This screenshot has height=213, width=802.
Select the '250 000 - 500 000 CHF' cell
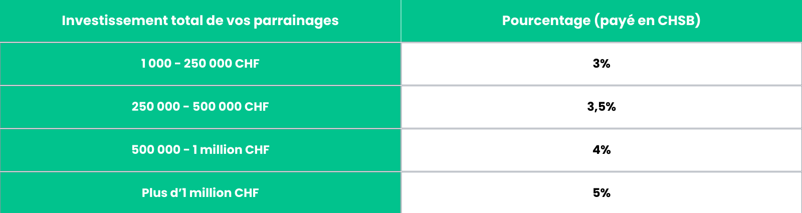point(200,107)
